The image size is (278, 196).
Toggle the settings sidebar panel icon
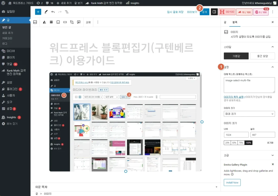pyautogui.click(x=214, y=12)
